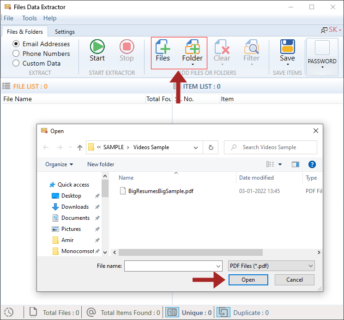Select Downloads in navigation pane
This screenshot has height=320, width=344.
(x=75, y=207)
